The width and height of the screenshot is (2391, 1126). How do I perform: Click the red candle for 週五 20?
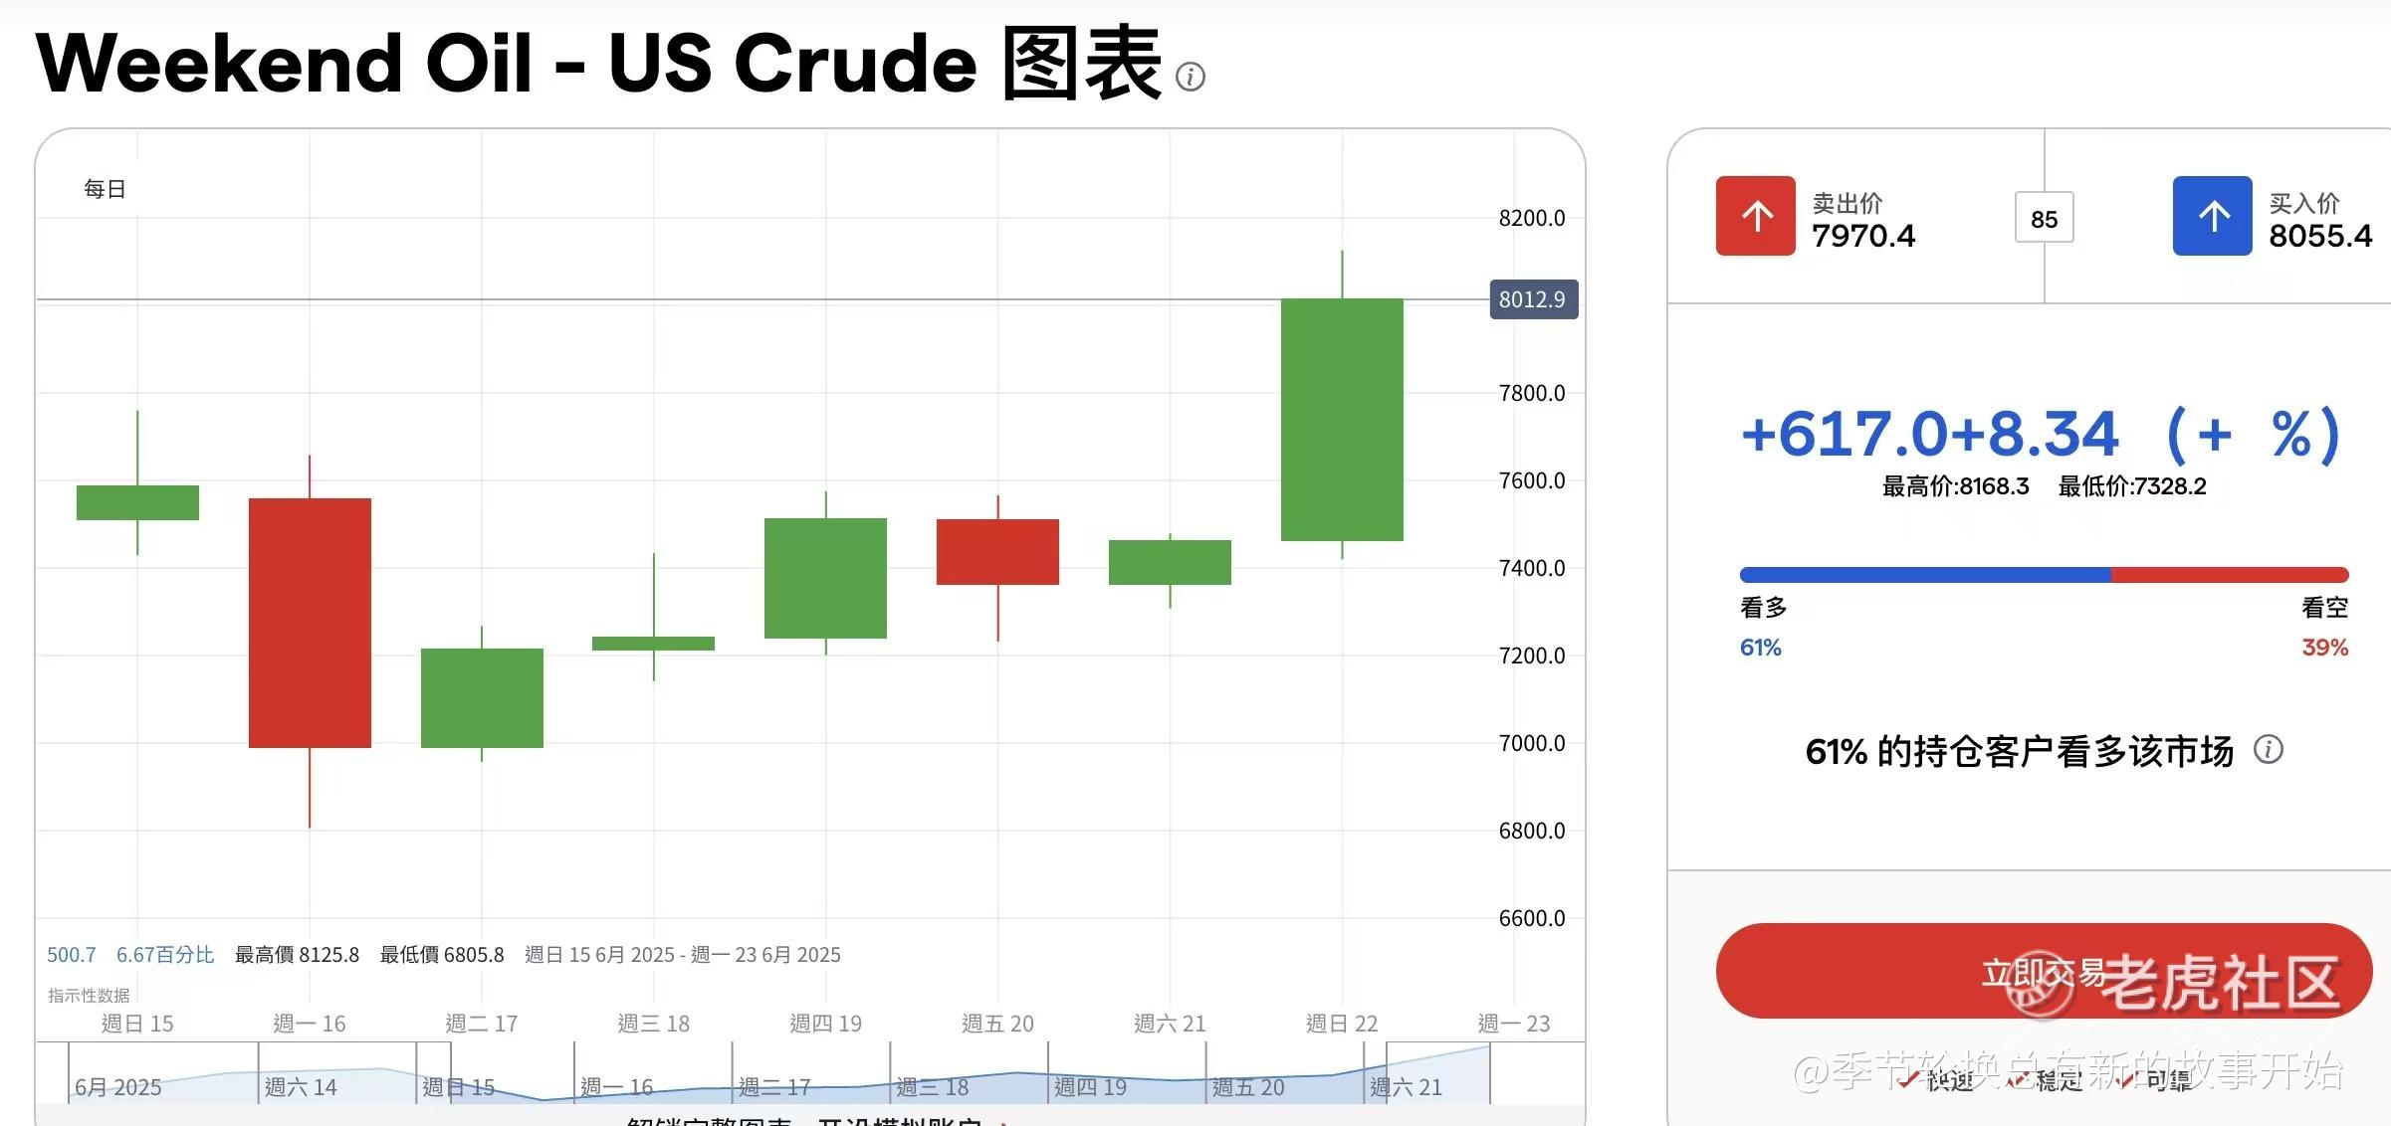click(x=997, y=552)
